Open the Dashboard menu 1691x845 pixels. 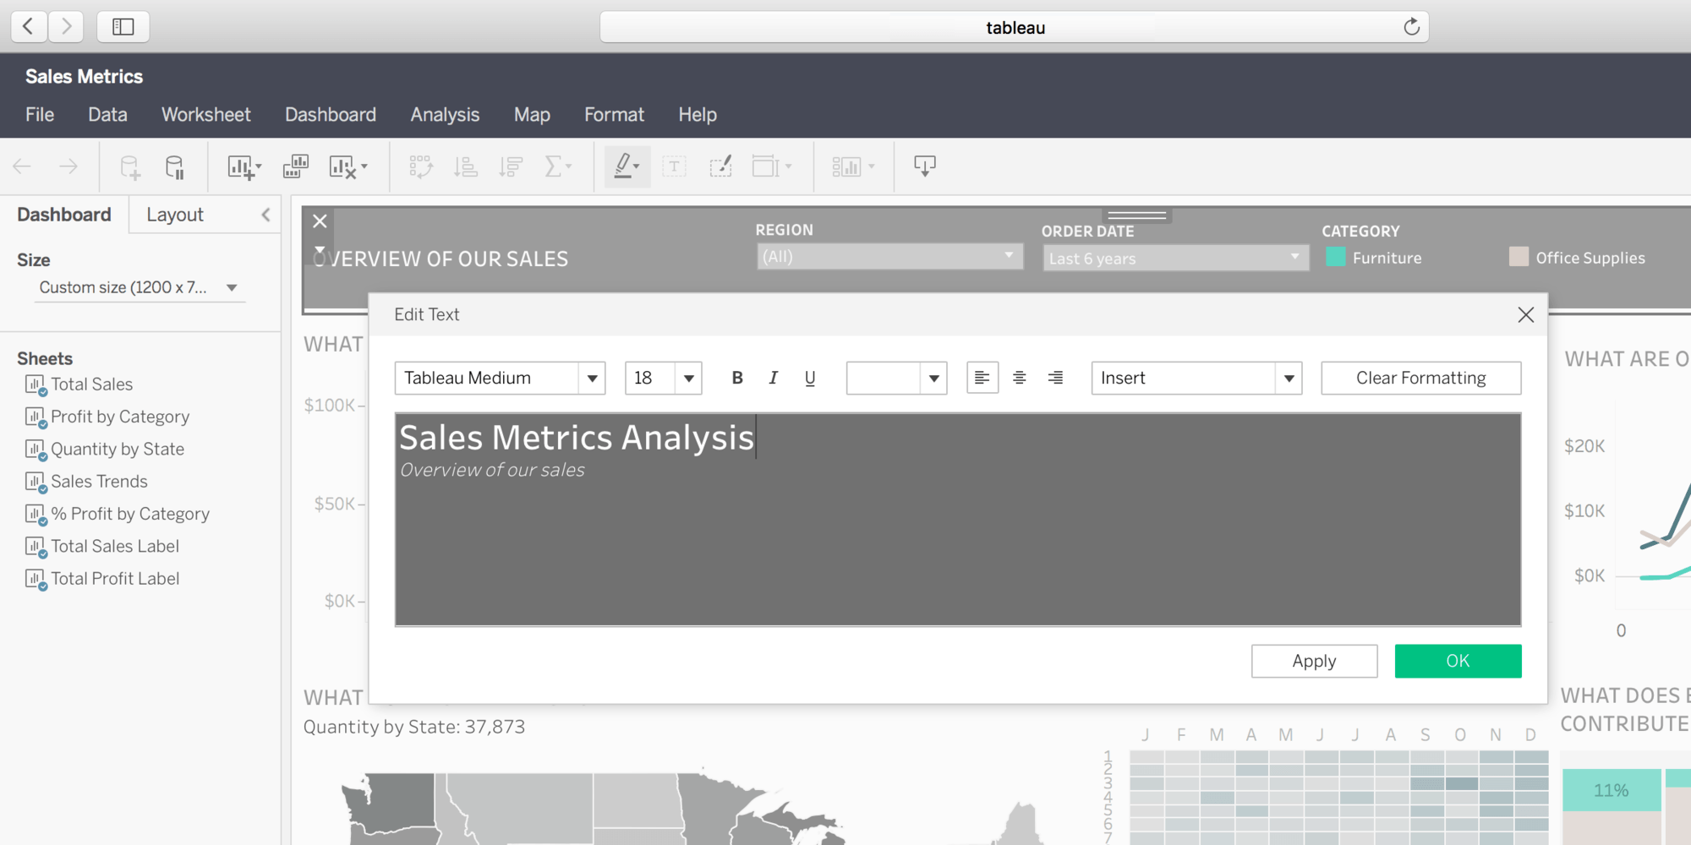pyautogui.click(x=331, y=114)
